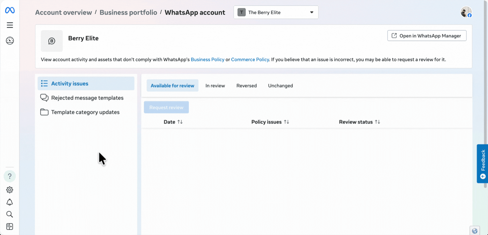The image size is (488, 235).
Task: Switch to the In review tab
Action: pyautogui.click(x=215, y=85)
